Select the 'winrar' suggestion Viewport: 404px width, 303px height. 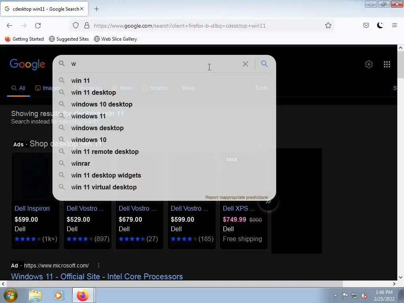point(164,164)
